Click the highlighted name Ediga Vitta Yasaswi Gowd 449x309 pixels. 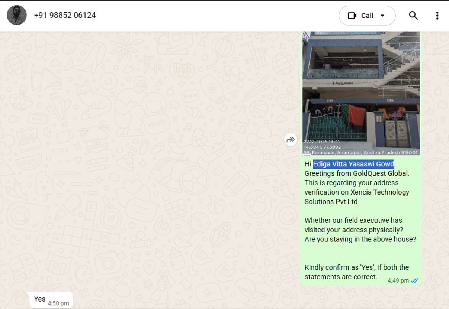(353, 164)
